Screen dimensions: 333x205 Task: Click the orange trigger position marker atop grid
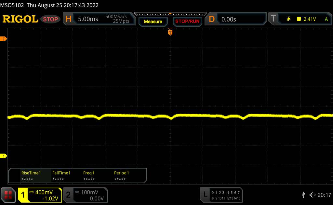pyautogui.click(x=170, y=32)
